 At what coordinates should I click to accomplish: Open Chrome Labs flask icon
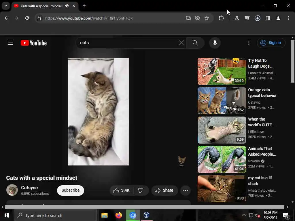[x=237, y=18]
